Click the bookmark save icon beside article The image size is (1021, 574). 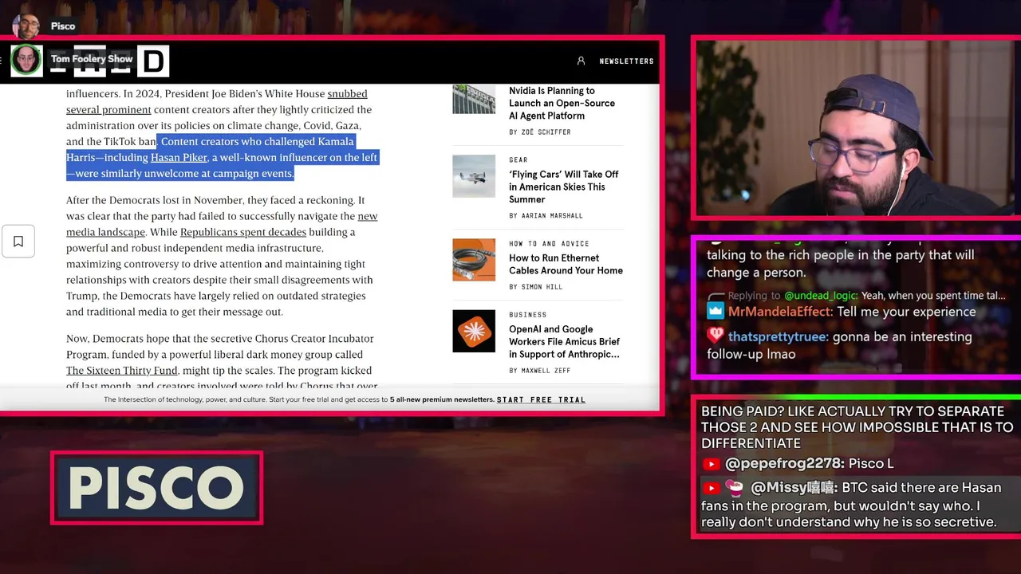tap(18, 242)
